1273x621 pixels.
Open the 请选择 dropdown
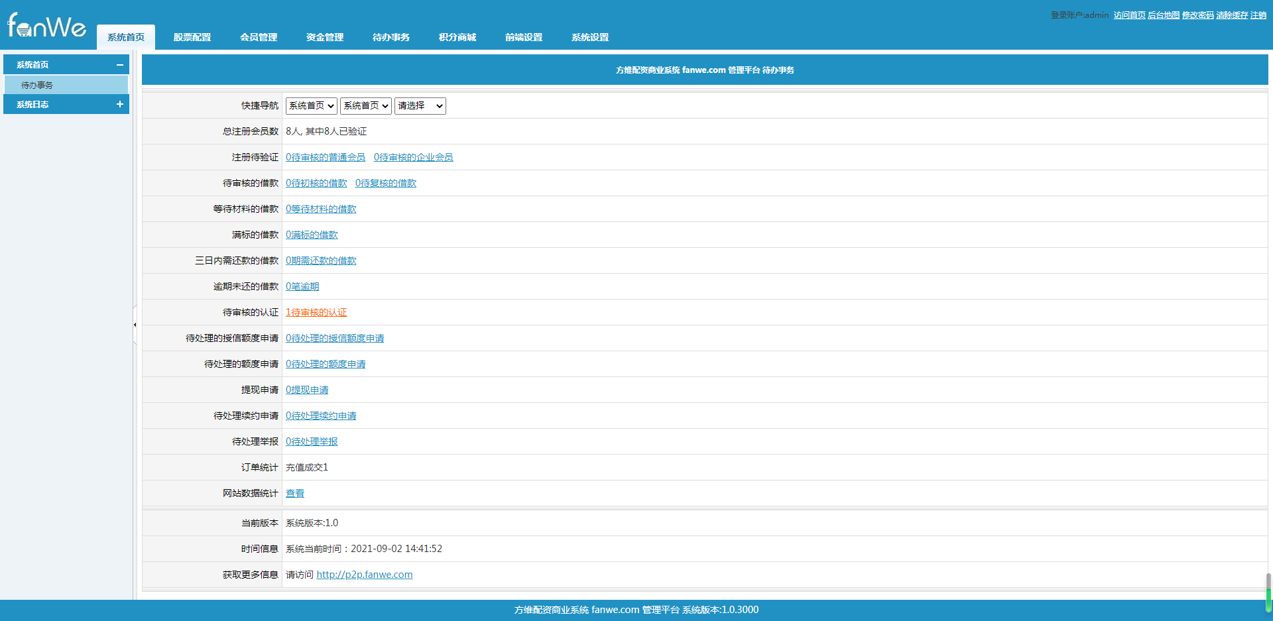pos(420,106)
